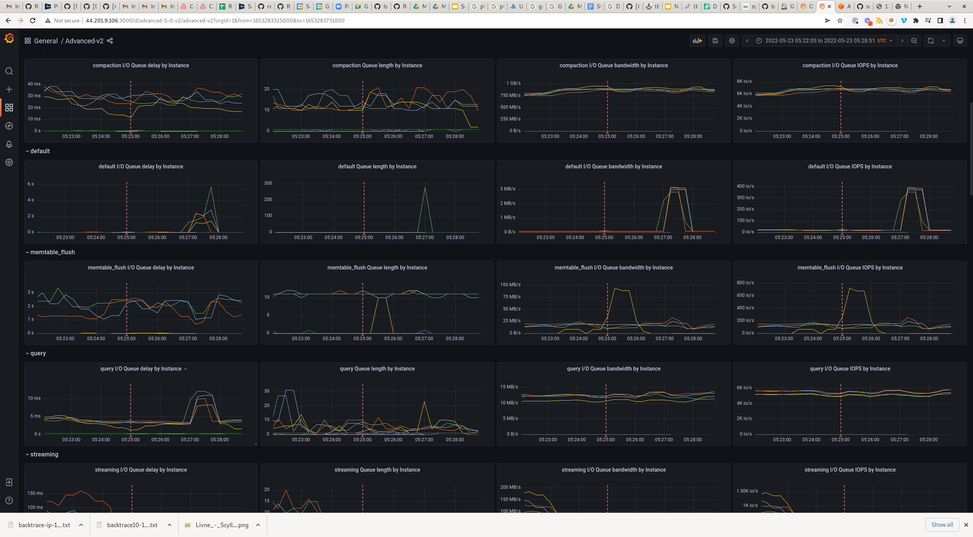Toggle cycle view mode monitor icon
This screenshot has height=537, width=973.
[960, 41]
